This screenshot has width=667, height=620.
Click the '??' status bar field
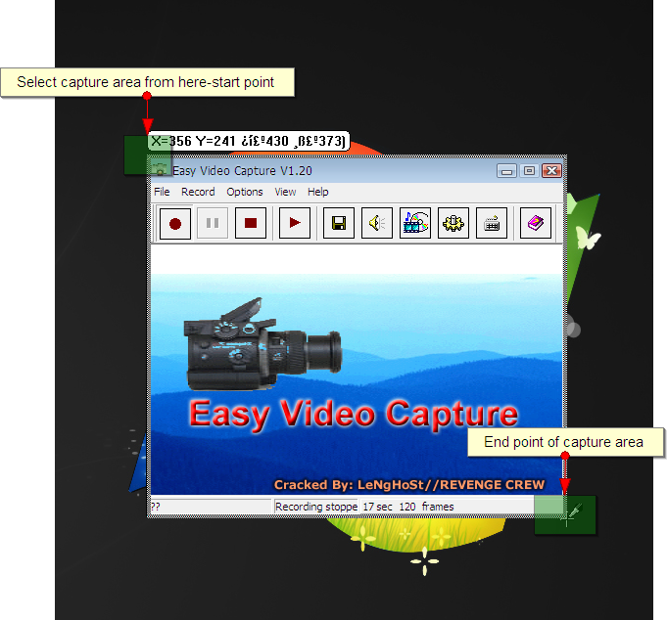click(211, 507)
